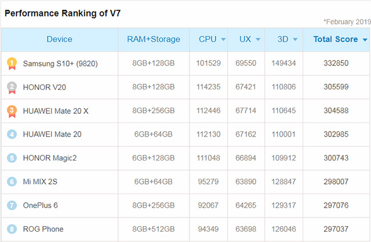The image size is (371, 242).
Task: Click the Performance Ranking of V7 title
Action: tap(63, 13)
